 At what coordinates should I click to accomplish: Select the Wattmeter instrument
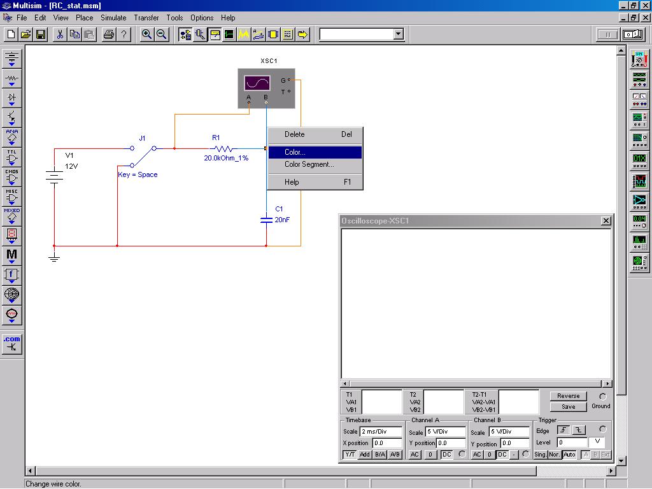pyautogui.click(x=639, y=99)
